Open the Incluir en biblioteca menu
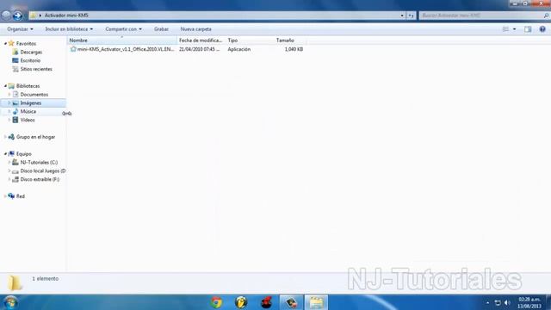Image resolution: width=551 pixels, height=310 pixels. [x=69, y=29]
